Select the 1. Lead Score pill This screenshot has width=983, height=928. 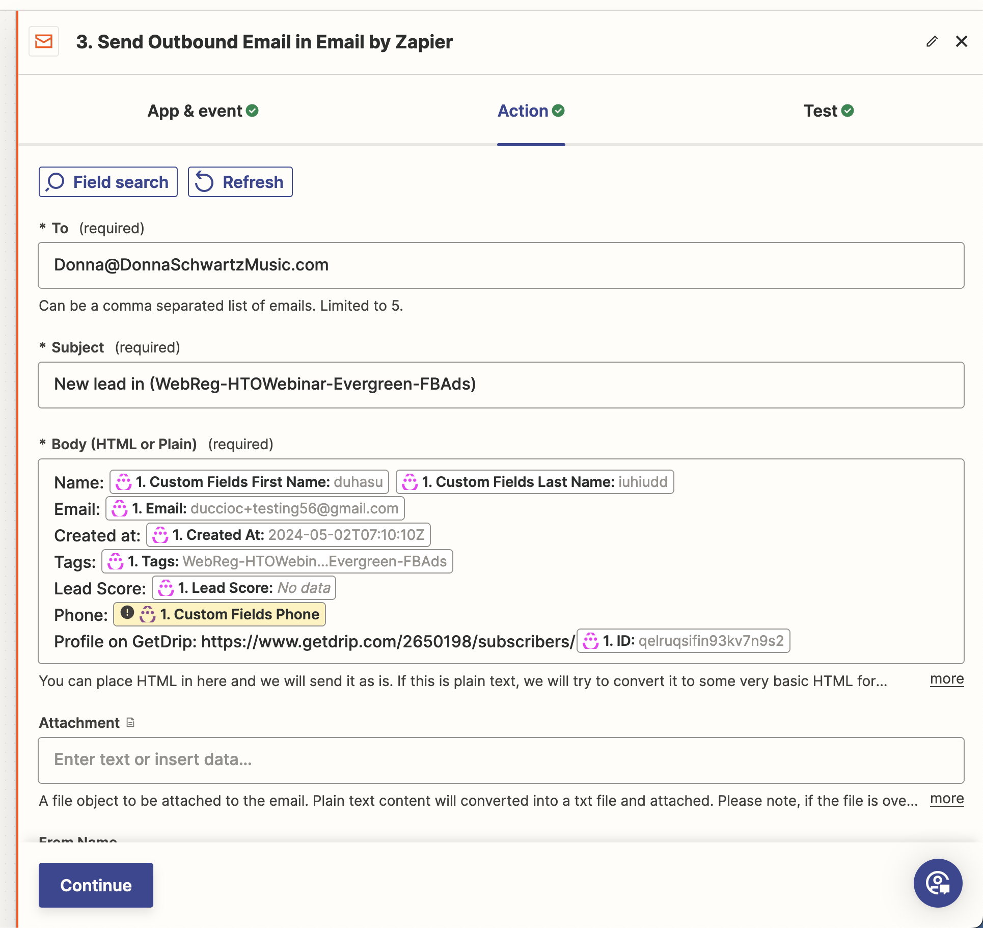244,588
